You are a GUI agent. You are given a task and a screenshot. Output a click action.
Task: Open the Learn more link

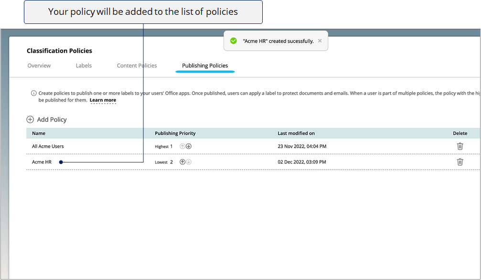click(x=103, y=100)
